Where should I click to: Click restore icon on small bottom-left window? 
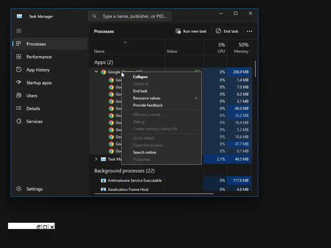(38, 227)
